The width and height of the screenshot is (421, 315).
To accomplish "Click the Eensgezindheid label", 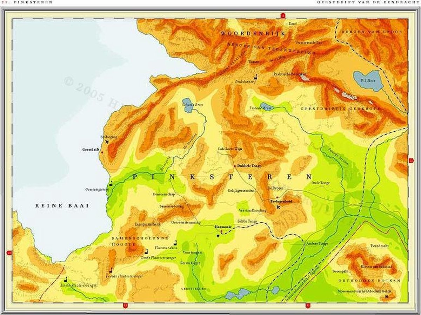I will tap(147, 224).
